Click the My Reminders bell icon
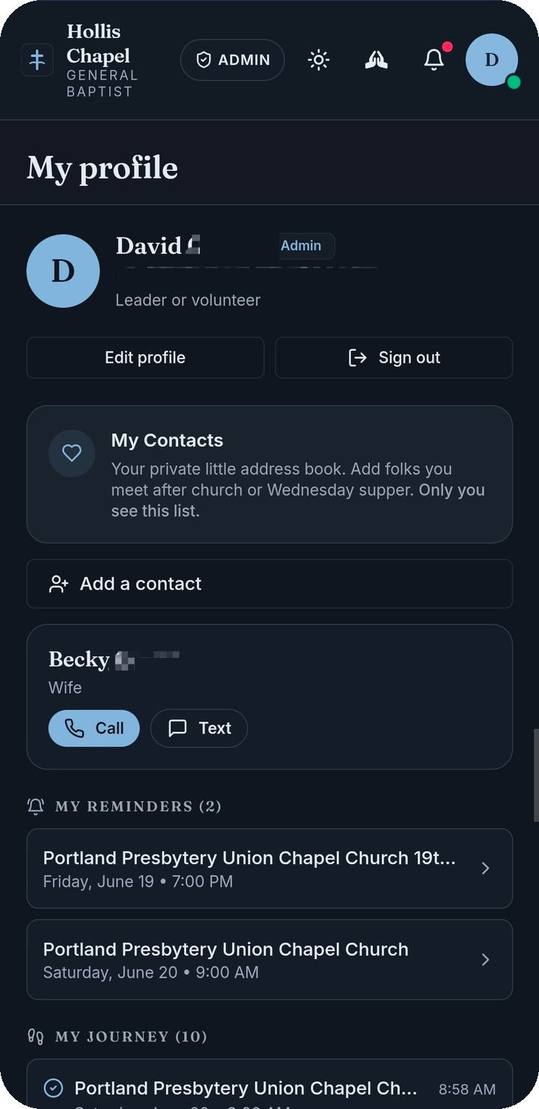The image size is (539, 1109). [x=35, y=806]
